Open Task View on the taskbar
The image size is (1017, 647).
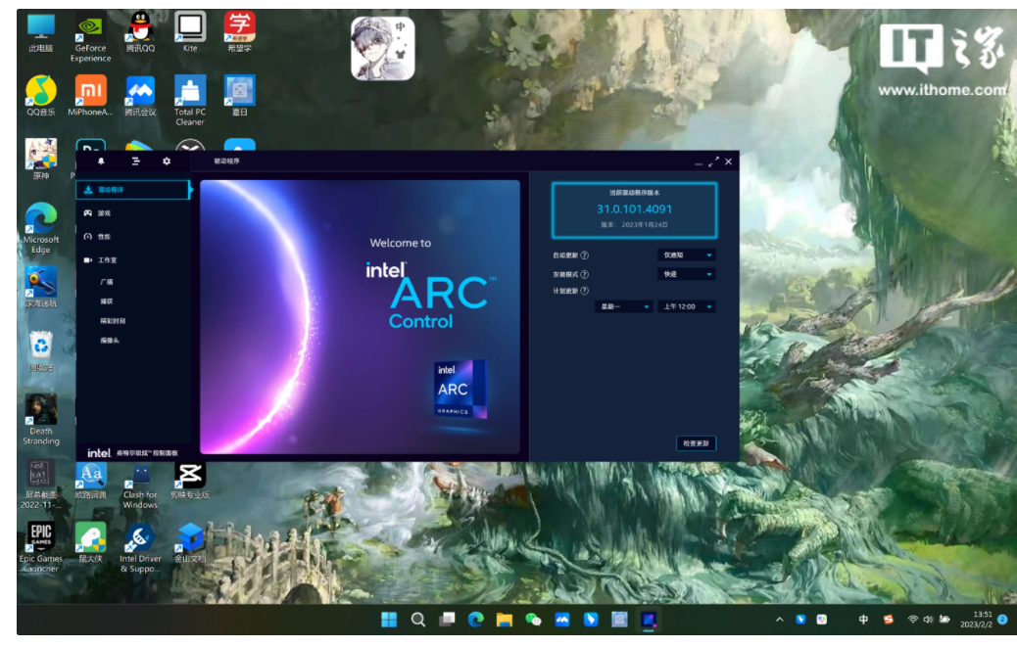point(447,620)
